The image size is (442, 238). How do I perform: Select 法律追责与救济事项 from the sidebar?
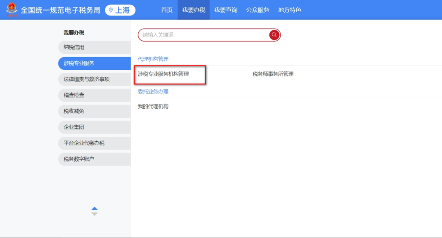(x=94, y=79)
